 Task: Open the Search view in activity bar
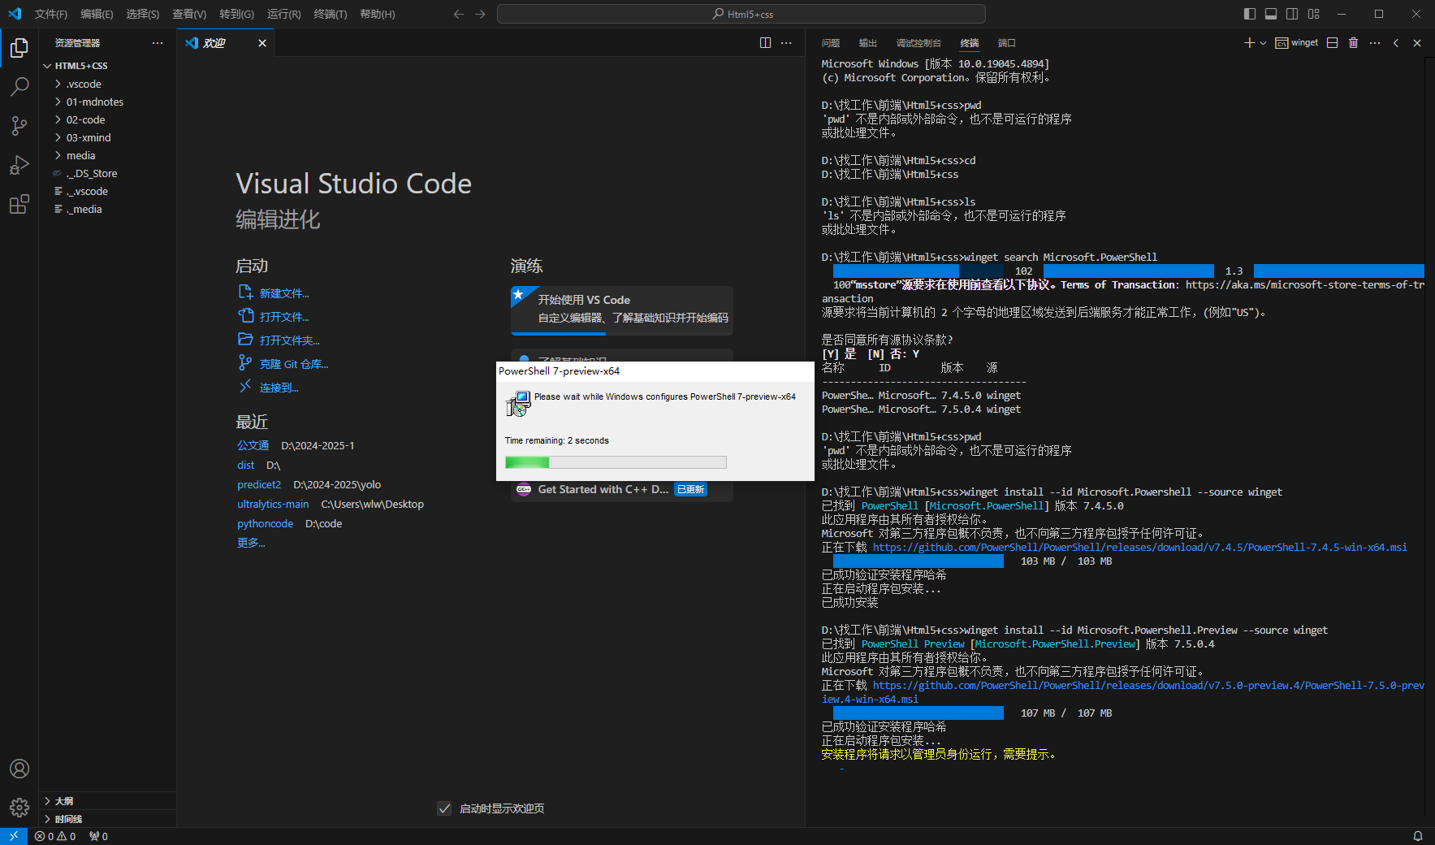click(x=19, y=86)
